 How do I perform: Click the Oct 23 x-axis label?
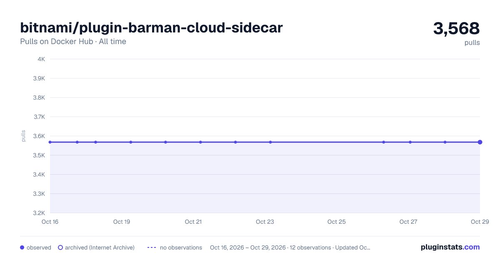[265, 222]
